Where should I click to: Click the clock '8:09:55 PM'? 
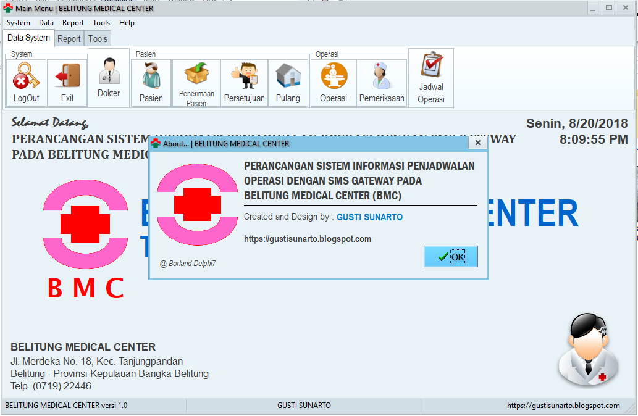(594, 139)
